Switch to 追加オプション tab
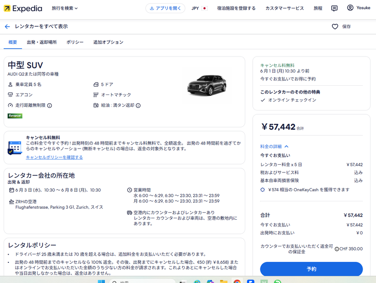 pyautogui.click(x=108, y=42)
